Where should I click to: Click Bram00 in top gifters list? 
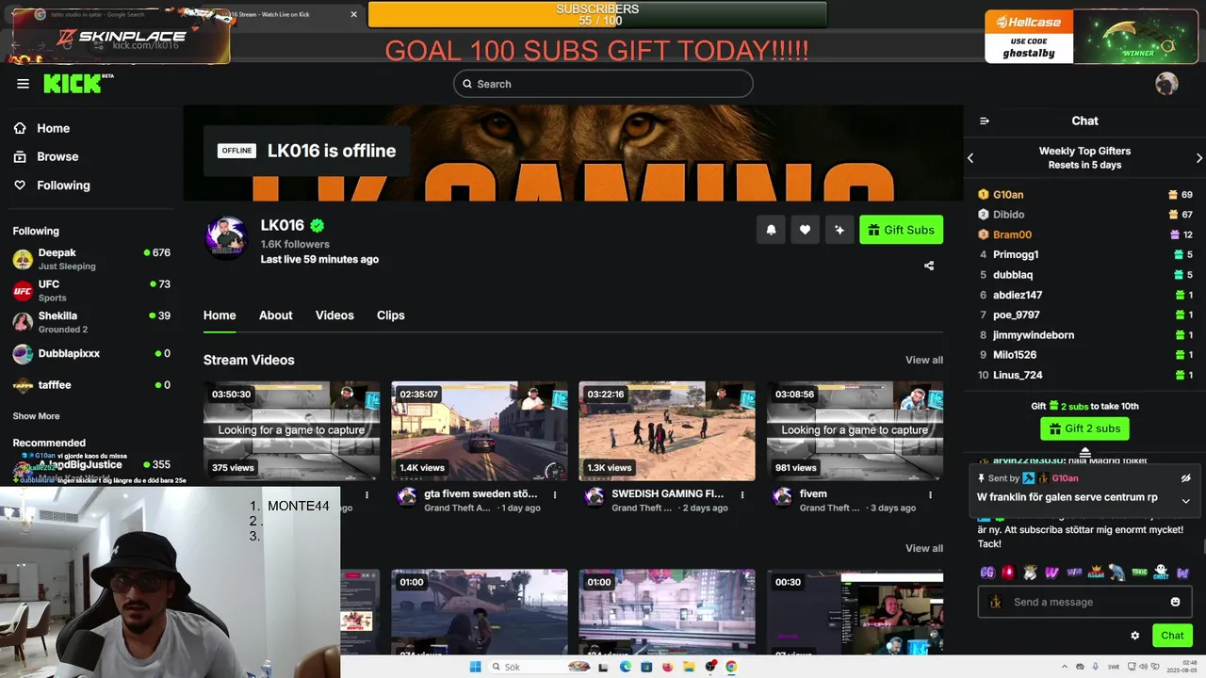[x=1012, y=234]
